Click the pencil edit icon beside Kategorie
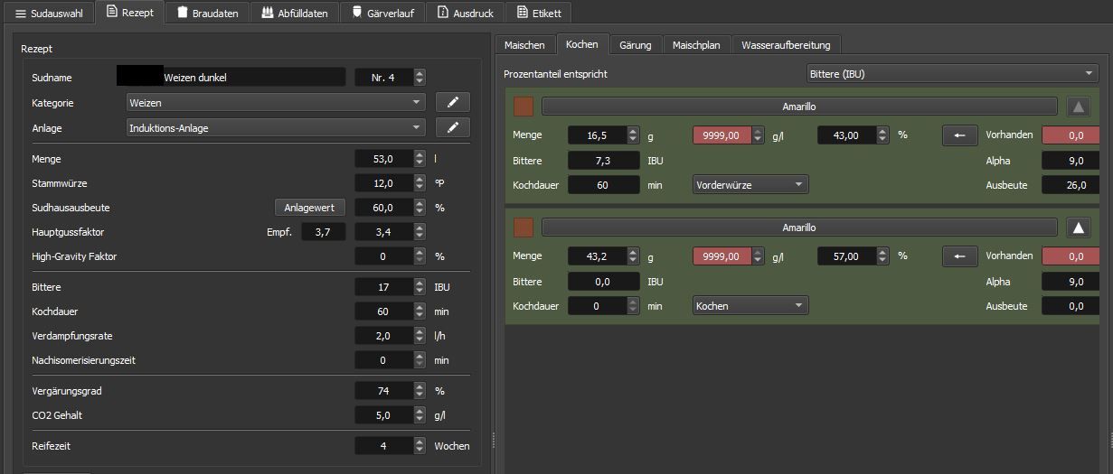This screenshot has width=1113, height=474. click(452, 103)
